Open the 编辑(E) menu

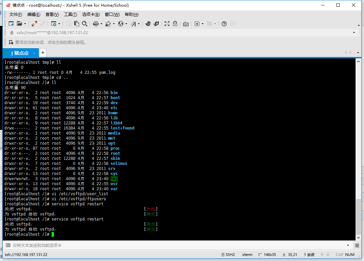click(34, 14)
